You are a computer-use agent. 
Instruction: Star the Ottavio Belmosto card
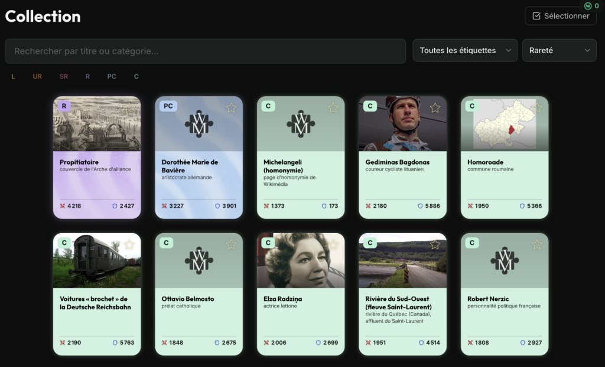pyautogui.click(x=231, y=244)
